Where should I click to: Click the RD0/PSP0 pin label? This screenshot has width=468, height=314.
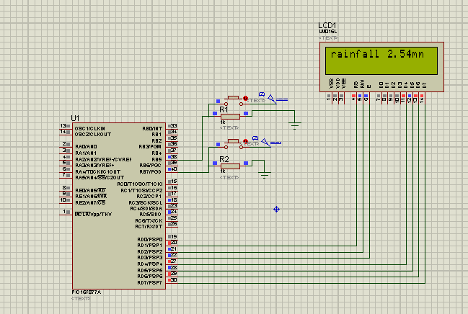coord(150,239)
